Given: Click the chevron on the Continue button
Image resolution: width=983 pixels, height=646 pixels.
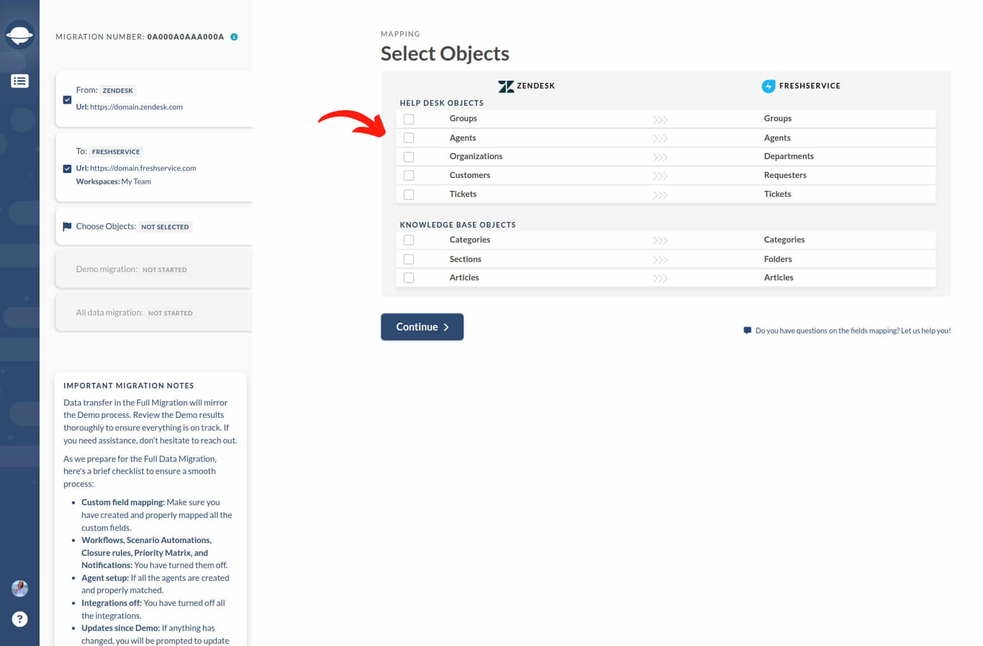Looking at the screenshot, I should (446, 327).
